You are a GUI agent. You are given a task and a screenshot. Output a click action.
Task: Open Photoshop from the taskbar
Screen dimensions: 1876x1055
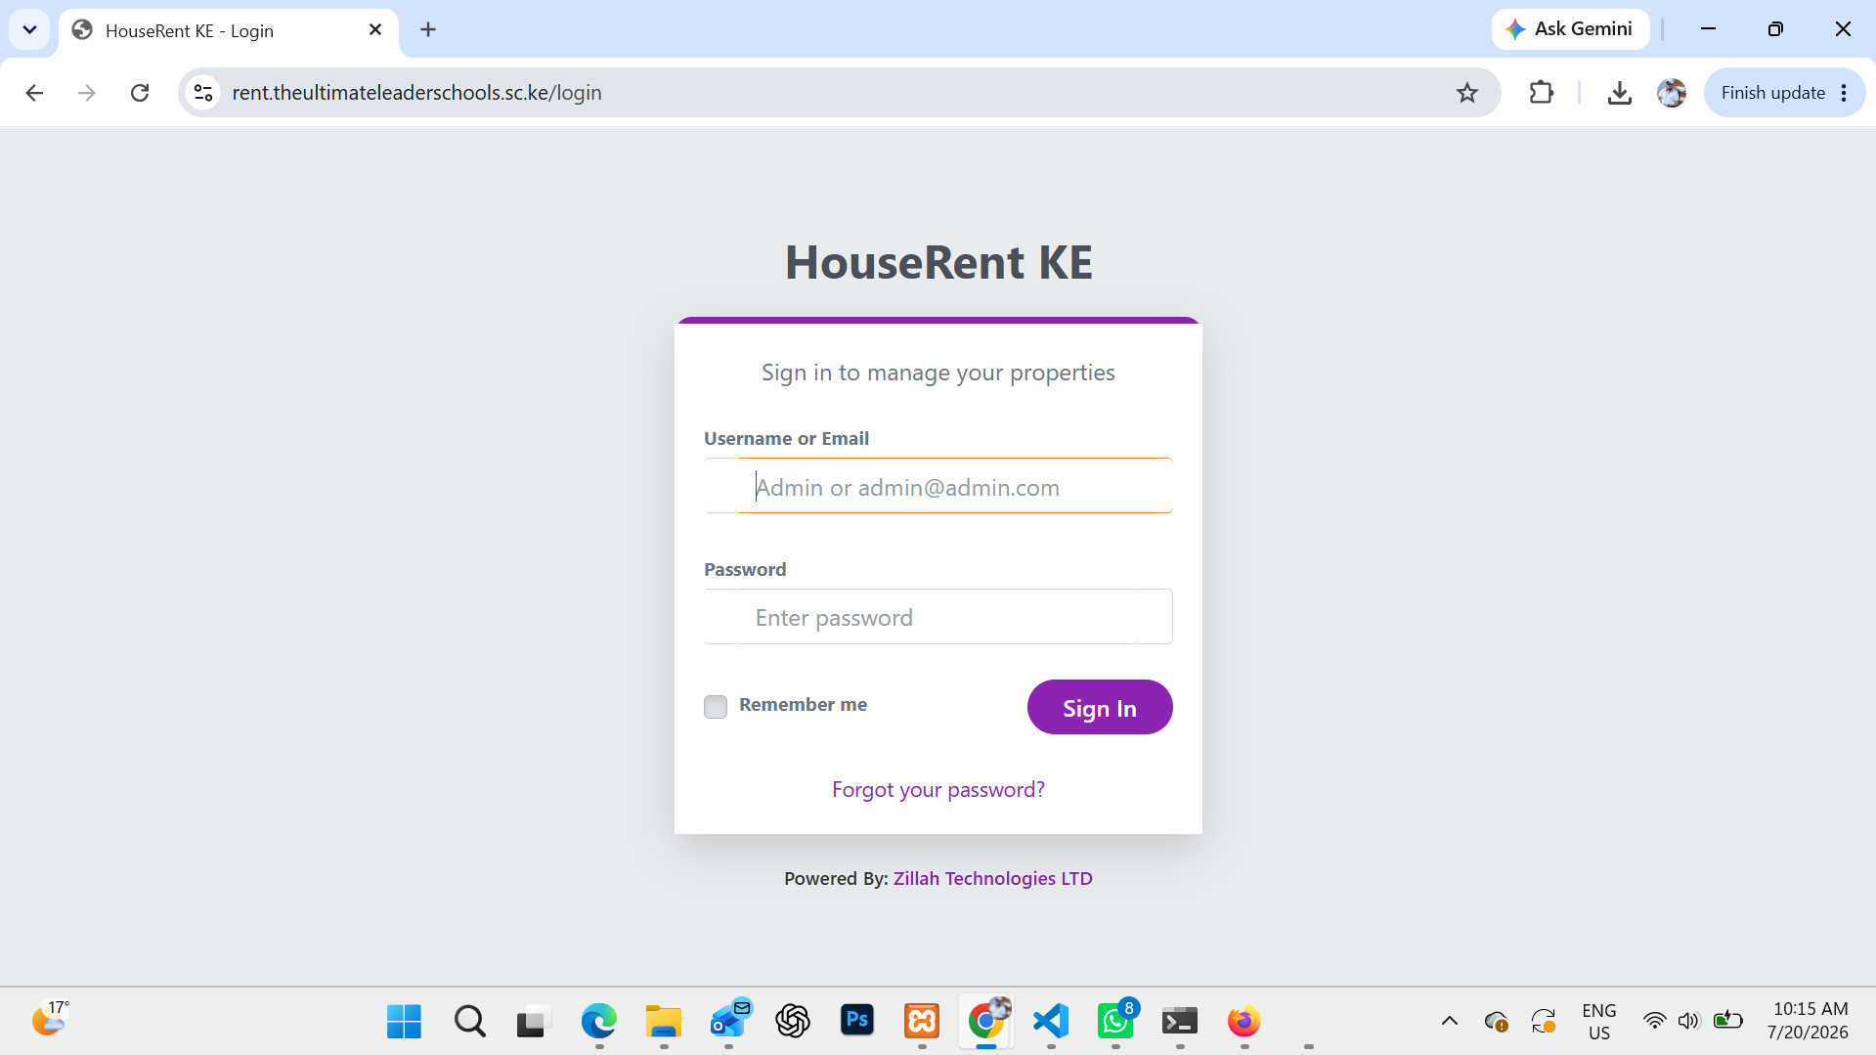coord(857,1022)
